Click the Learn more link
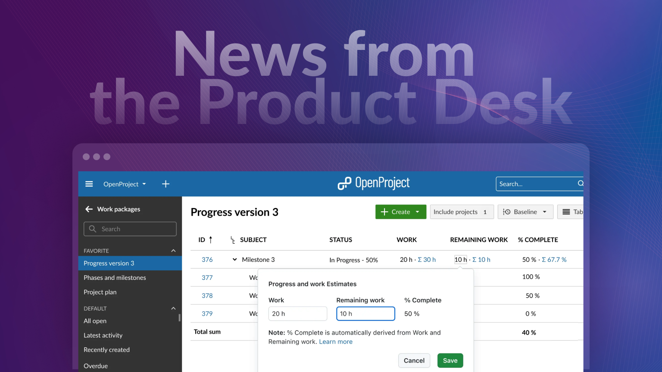This screenshot has width=662, height=372. click(336, 341)
